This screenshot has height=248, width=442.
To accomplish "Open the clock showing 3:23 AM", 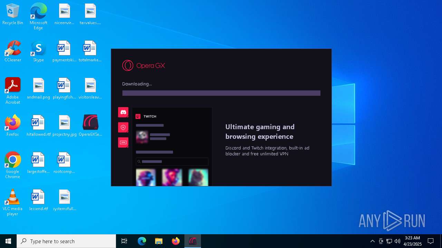I will (x=413, y=241).
